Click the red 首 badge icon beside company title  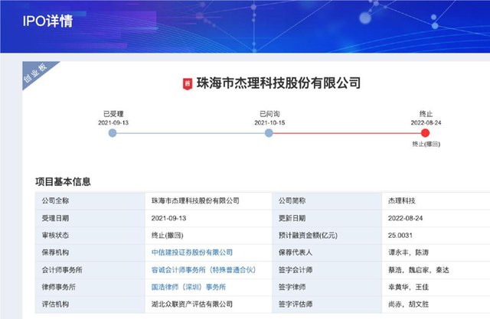point(188,83)
